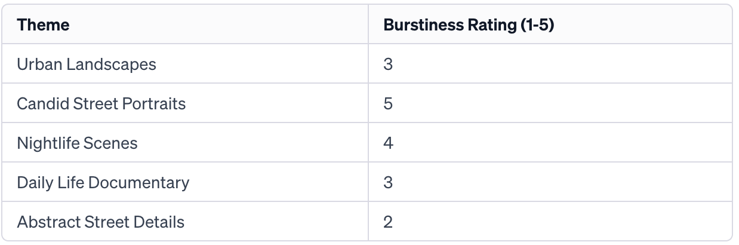Click the rating 2 for Abstract Street Details
This screenshot has width=739, height=245.
pos(388,222)
